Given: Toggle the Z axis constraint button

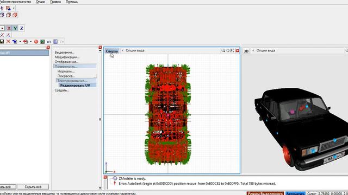Looking at the screenshot, I should click(22, 28).
